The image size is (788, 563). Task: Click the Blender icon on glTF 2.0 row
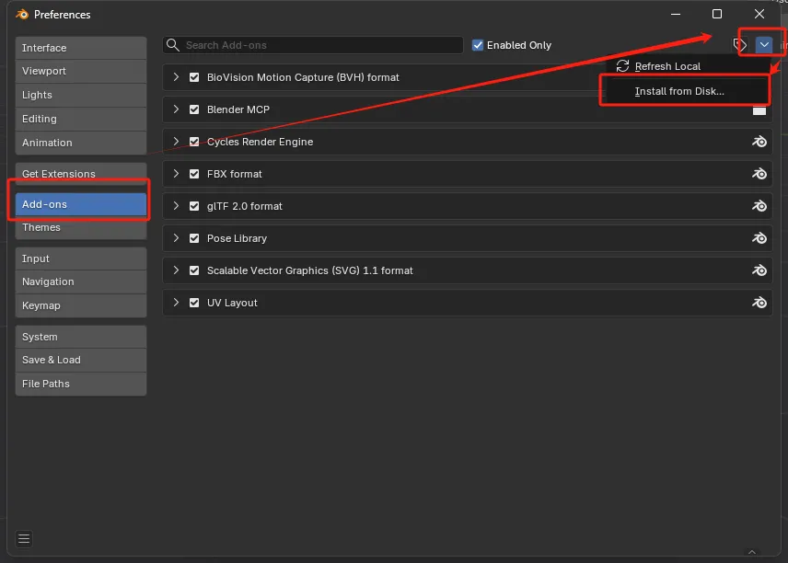(x=759, y=206)
